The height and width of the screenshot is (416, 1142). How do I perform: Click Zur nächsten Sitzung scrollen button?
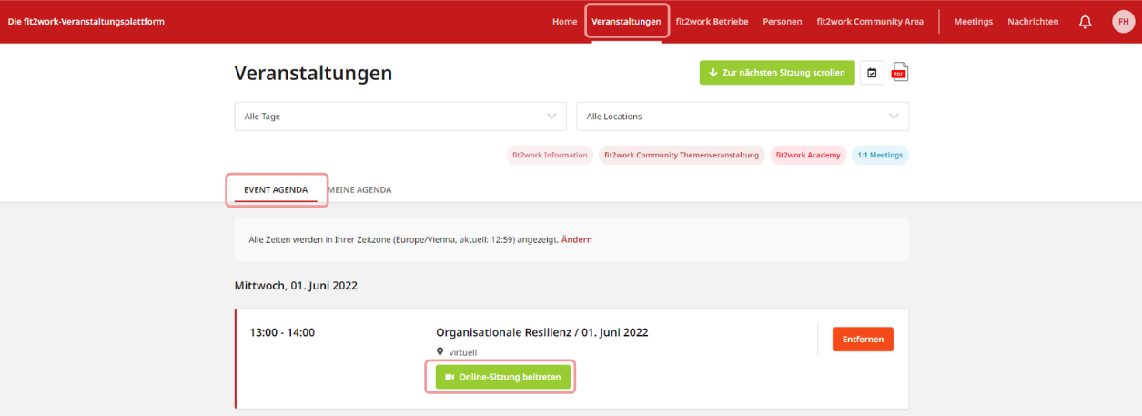click(x=777, y=73)
